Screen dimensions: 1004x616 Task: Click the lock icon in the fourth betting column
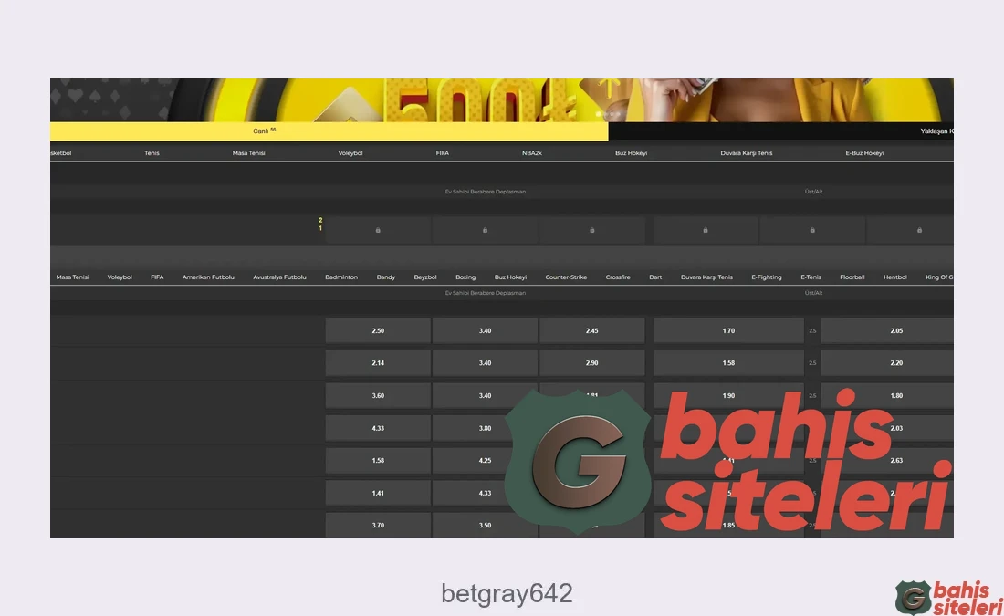(705, 230)
